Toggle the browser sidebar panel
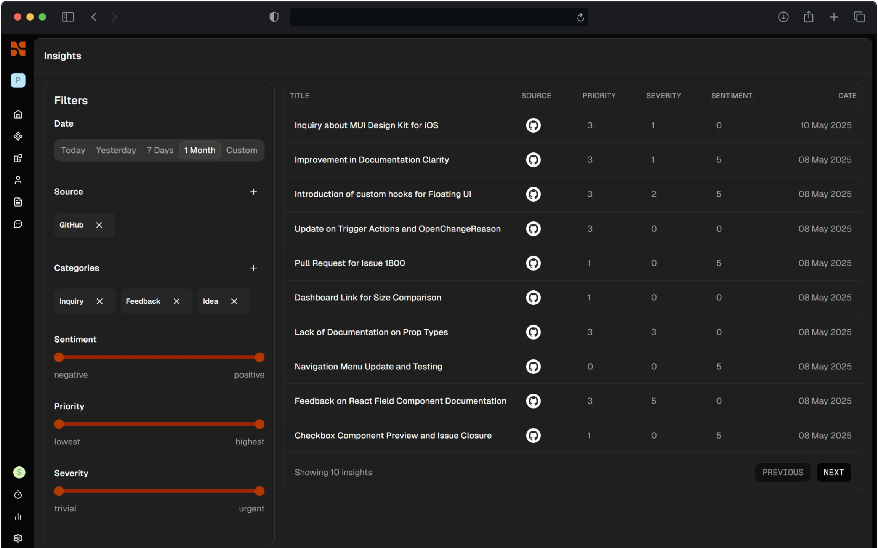This screenshot has height=548, width=878. point(68,17)
